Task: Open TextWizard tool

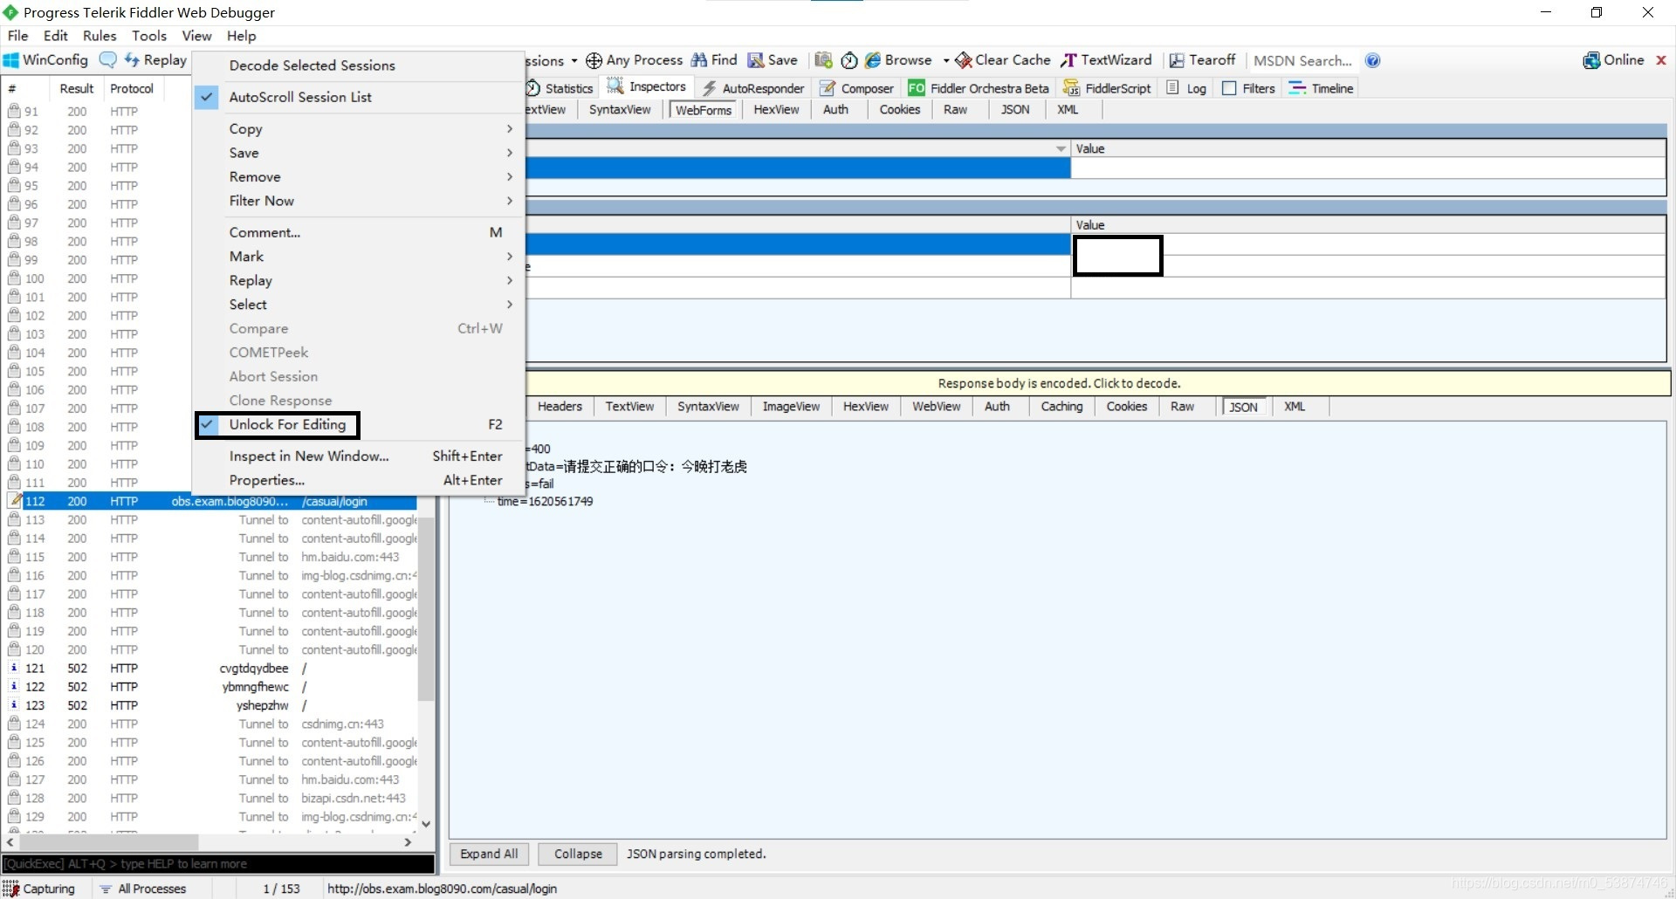Action: [1106, 60]
